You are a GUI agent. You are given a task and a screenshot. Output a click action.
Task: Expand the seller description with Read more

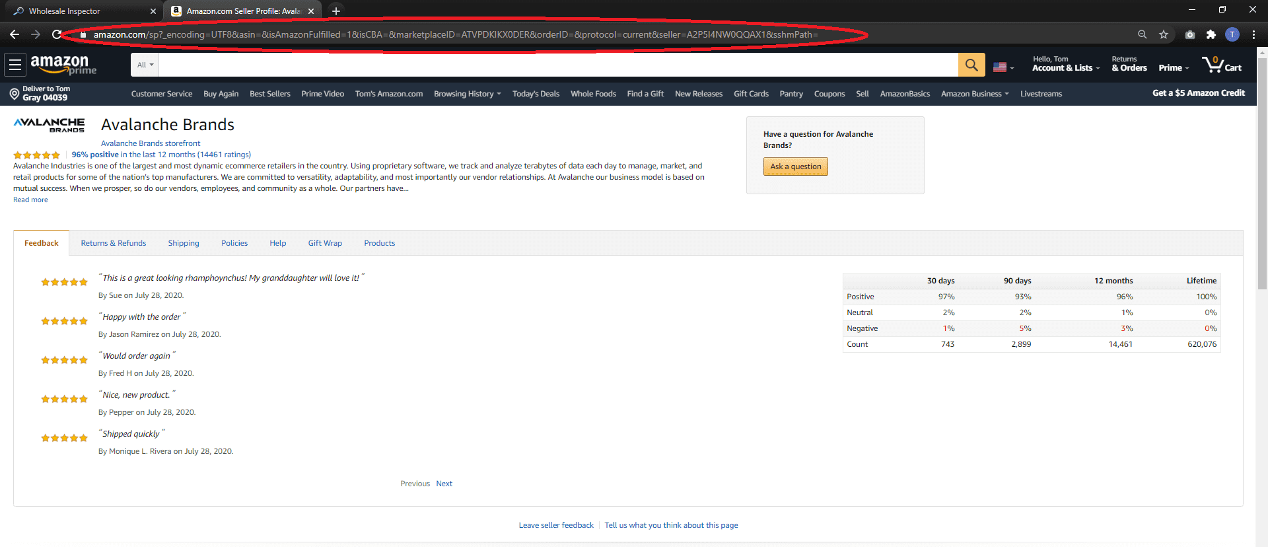click(30, 200)
